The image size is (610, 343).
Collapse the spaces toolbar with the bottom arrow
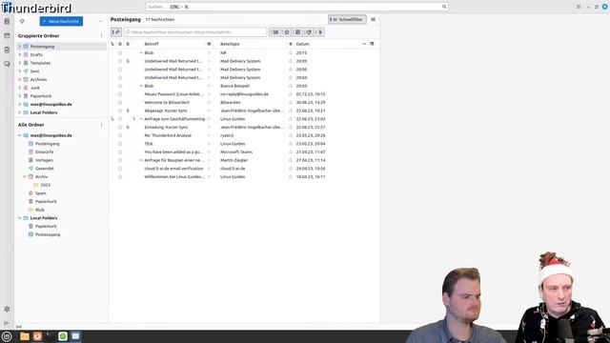(x=7, y=323)
